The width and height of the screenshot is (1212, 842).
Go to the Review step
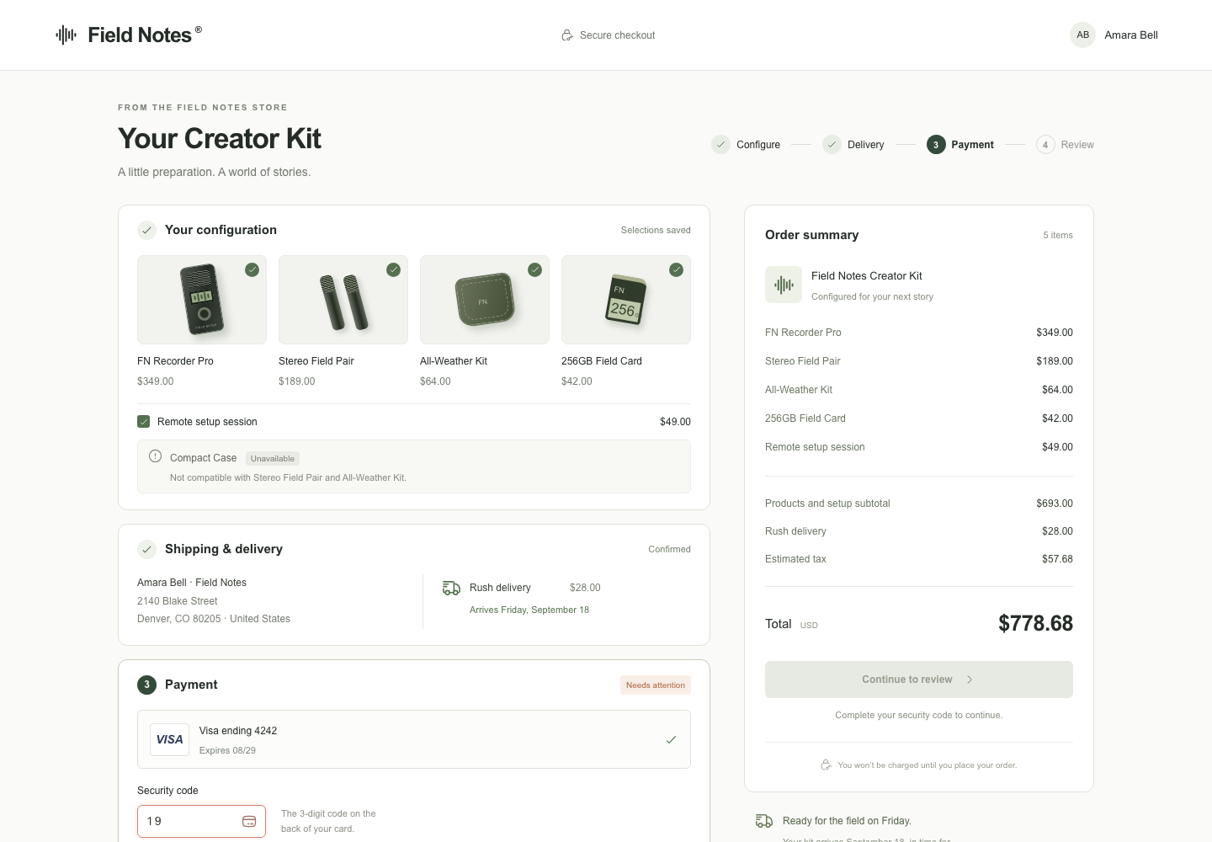[1065, 145]
